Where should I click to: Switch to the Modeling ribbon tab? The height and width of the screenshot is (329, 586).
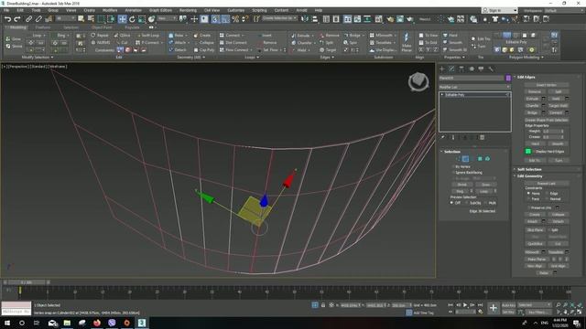[17, 27]
